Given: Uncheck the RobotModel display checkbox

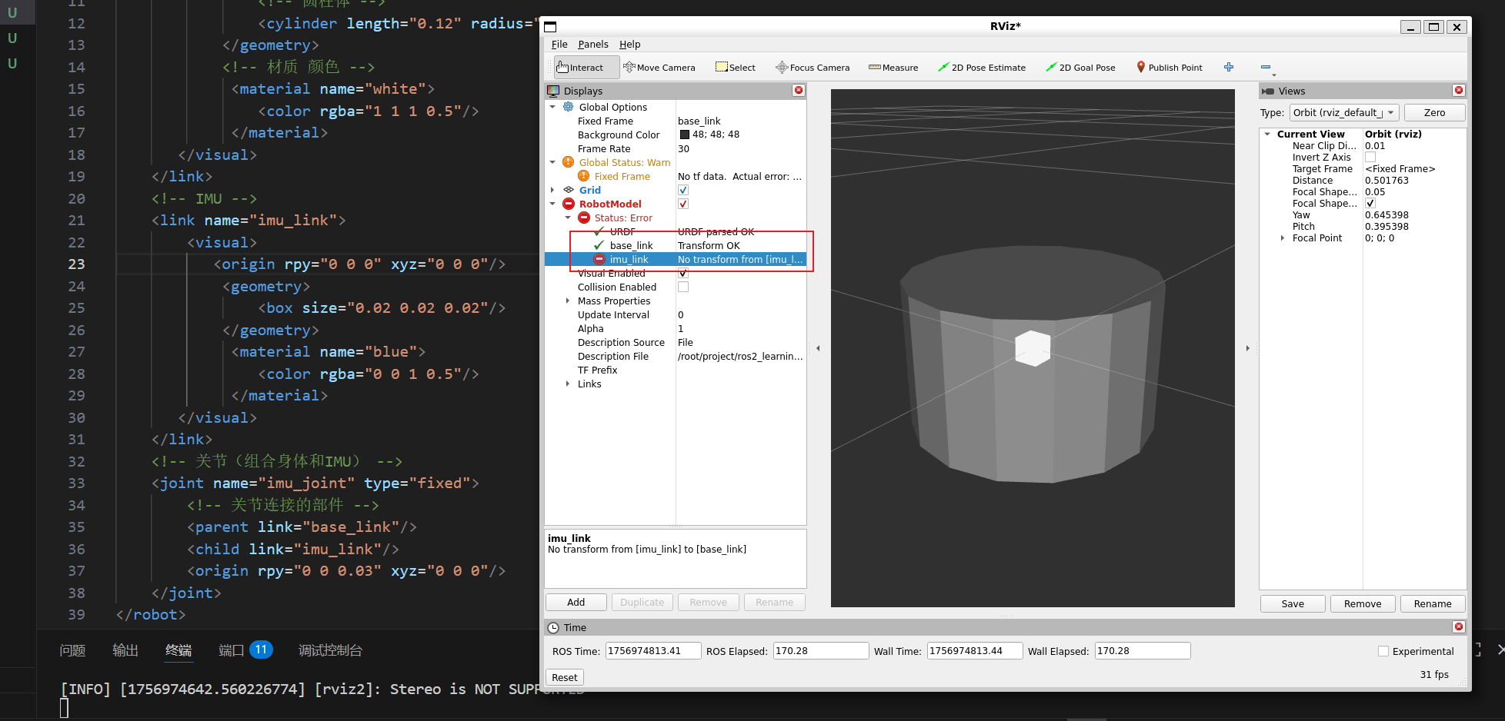Looking at the screenshot, I should 683,204.
